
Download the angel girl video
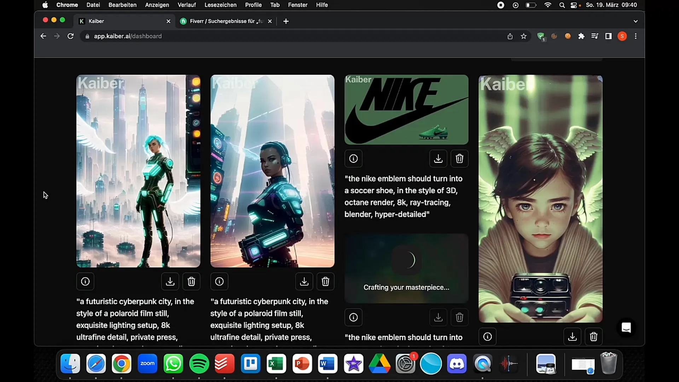coord(572,337)
